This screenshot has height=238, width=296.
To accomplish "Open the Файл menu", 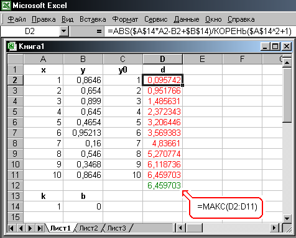I will 17,19.
